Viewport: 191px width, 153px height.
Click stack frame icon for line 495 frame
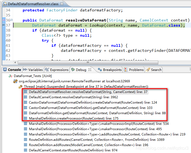point(26,129)
